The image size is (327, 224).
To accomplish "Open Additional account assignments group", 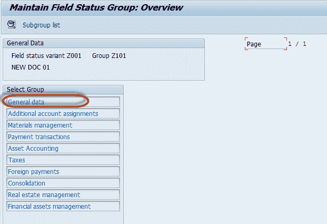I will click(63, 113).
